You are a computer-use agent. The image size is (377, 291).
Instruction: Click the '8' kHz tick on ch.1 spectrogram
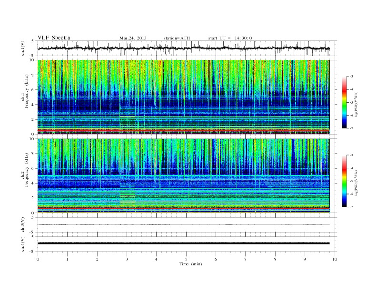pyautogui.click(x=33, y=75)
